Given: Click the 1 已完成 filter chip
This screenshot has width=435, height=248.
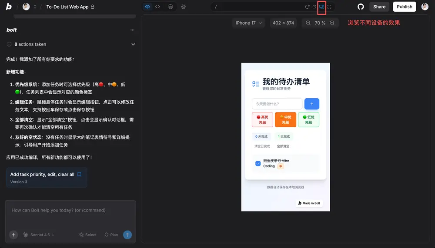Looking at the screenshot, I should tap(284, 136).
